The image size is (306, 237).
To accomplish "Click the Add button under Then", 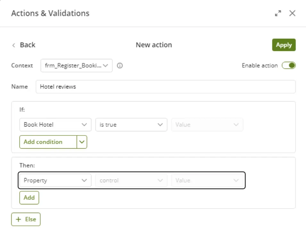I will (x=29, y=198).
